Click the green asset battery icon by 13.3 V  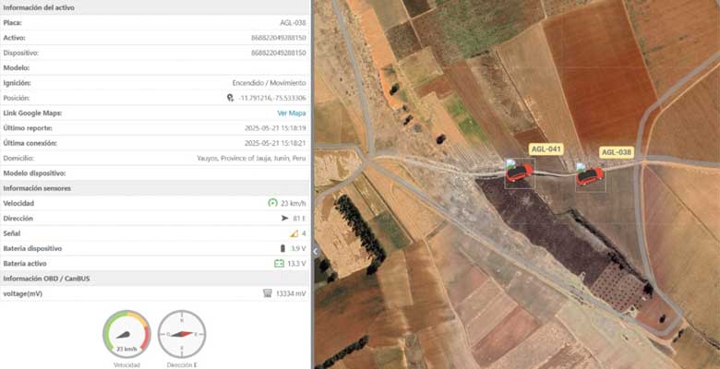point(279,264)
